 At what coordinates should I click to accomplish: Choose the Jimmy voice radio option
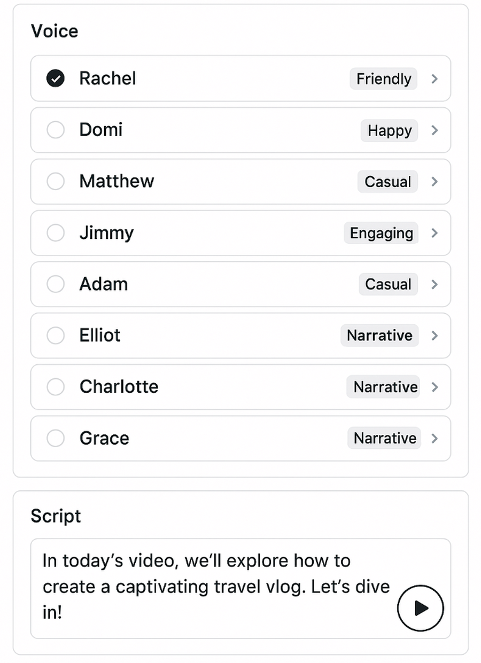(56, 232)
